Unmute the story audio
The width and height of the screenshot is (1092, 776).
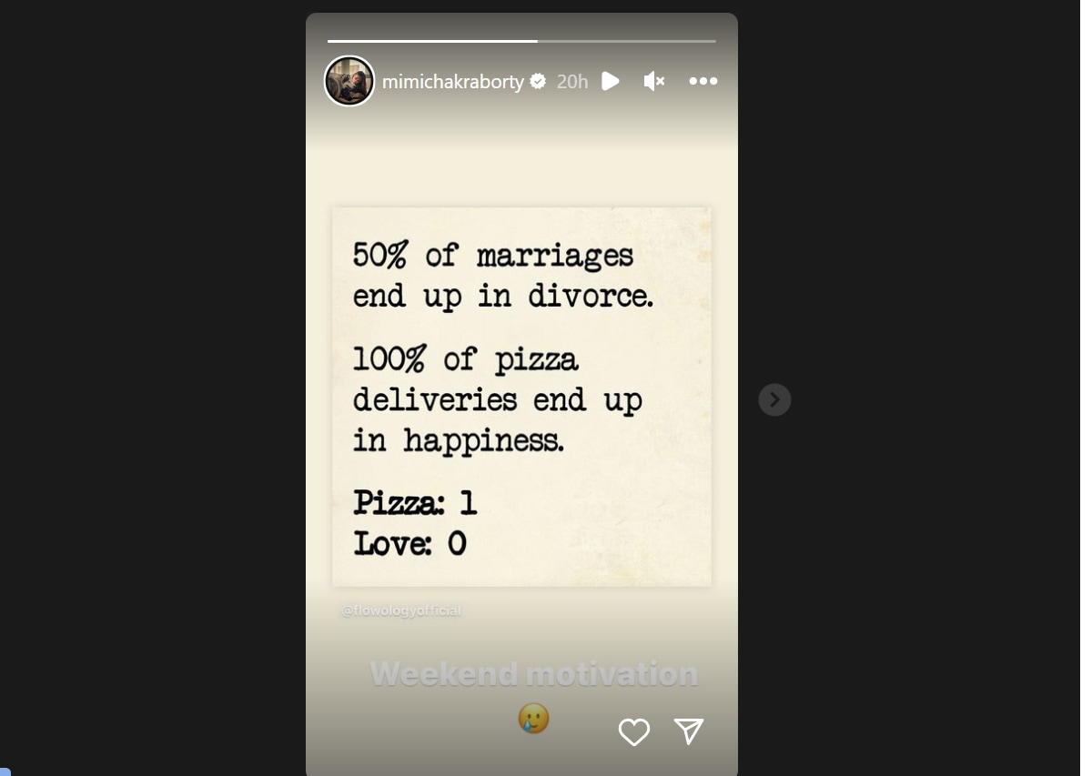(653, 81)
